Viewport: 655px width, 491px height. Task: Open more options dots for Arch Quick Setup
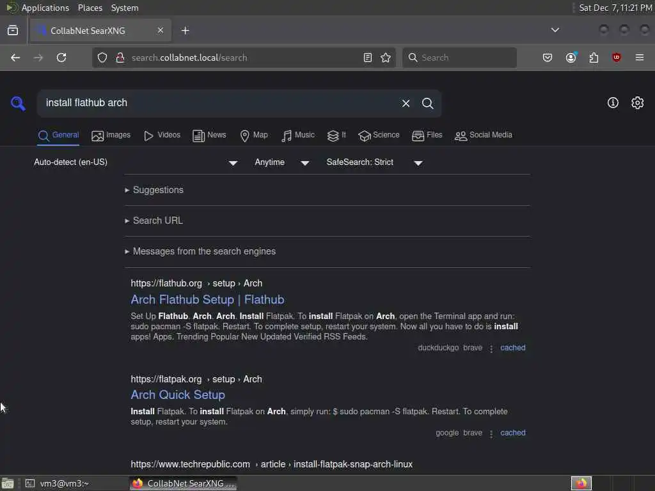coord(491,433)
